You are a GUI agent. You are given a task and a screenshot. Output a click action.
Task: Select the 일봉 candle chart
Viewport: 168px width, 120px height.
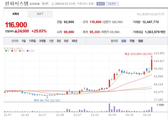point(124,41)
